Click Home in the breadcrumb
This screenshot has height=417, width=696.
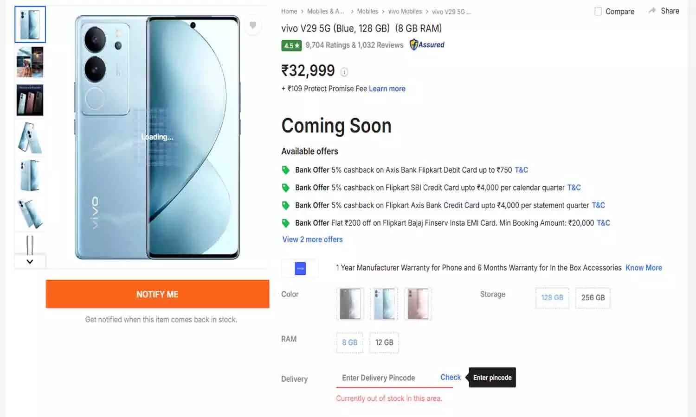click(289, 11)
